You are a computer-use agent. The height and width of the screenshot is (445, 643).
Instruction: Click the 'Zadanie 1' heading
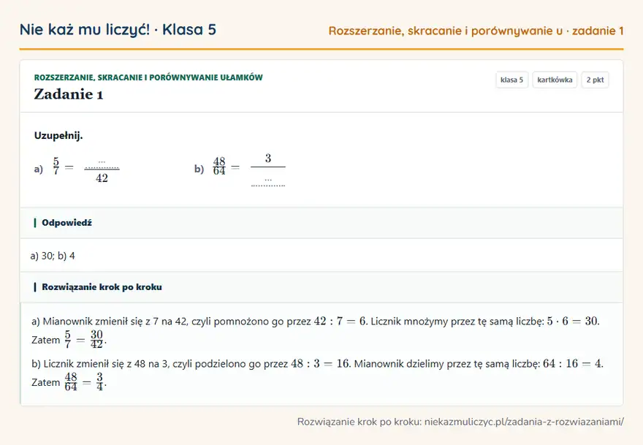click(x=69, y=94)
